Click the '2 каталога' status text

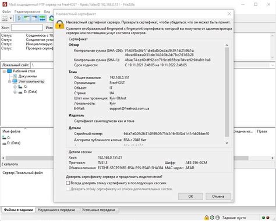[x=10, y=164]
